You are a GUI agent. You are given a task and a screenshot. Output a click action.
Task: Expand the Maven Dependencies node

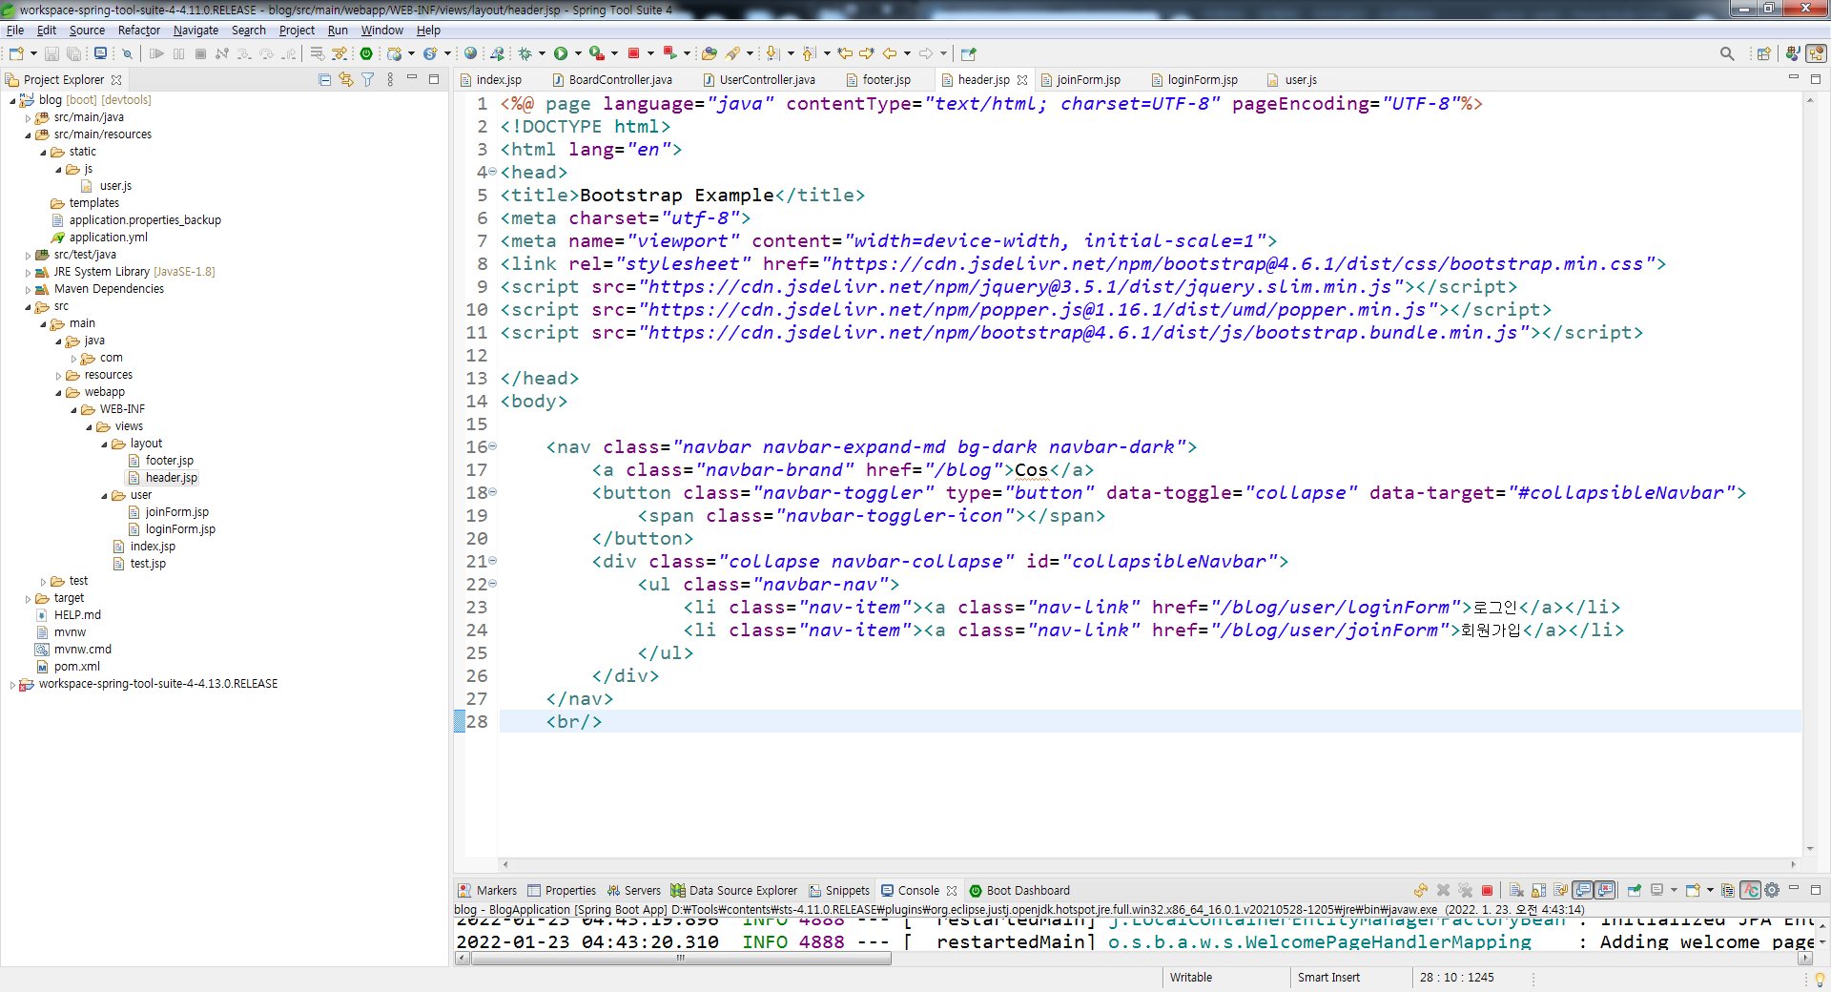coord(28,289)
